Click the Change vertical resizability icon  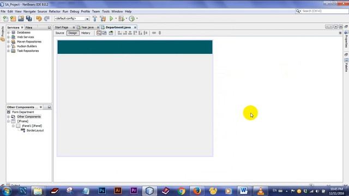(160, 33)
